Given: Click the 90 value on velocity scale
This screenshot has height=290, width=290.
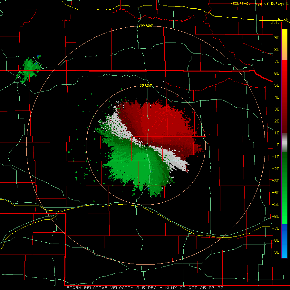Looking at the screenshot, I should pos(277,38).
